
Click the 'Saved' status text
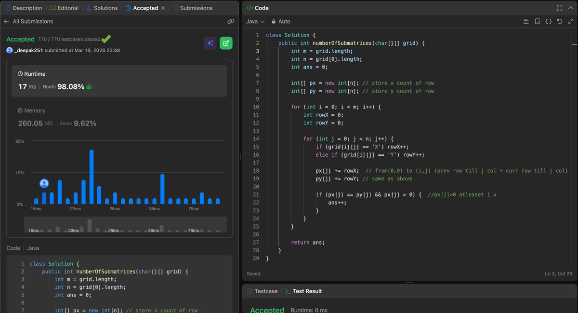tap(253, 274)
